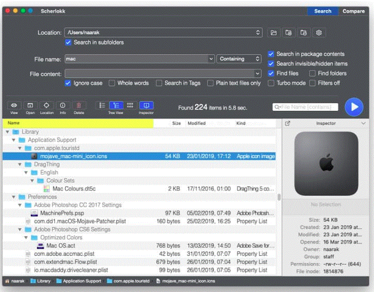374x292 pixels.
Task: Select mojave_mac-mini_icon.icns result row
Action: point(139,156)
